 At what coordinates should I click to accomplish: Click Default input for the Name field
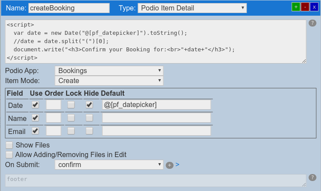pyautogui.click(x=156, y=118)
